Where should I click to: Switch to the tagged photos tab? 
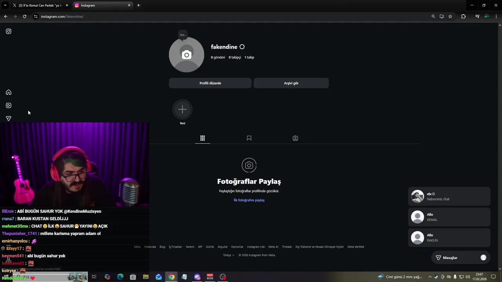click(x=295, y=138)
